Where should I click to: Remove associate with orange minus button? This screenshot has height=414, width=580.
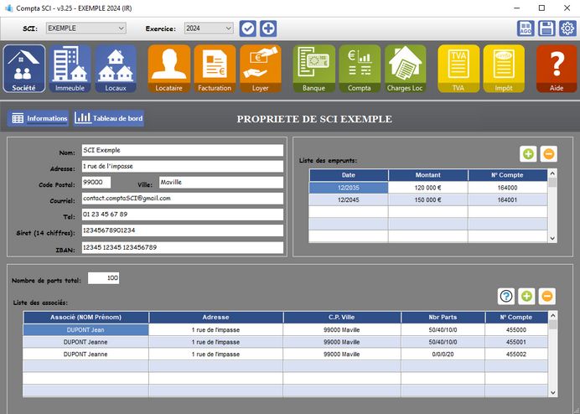coord(547,296)
